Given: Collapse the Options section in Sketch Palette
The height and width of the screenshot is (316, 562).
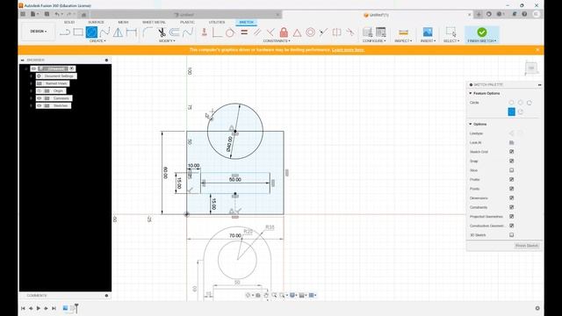Looking at the screenshot, I should [x=471, y=124].
